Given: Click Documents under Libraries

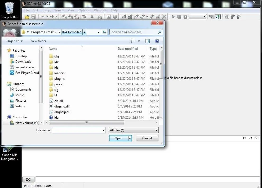Looking at the screenshot, I should click(23, 89).
